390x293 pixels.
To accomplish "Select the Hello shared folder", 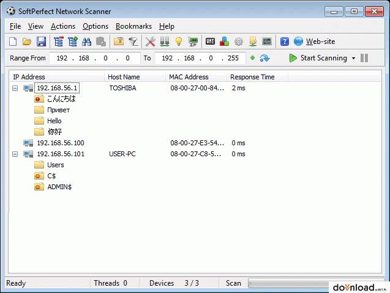I will 54,121.
